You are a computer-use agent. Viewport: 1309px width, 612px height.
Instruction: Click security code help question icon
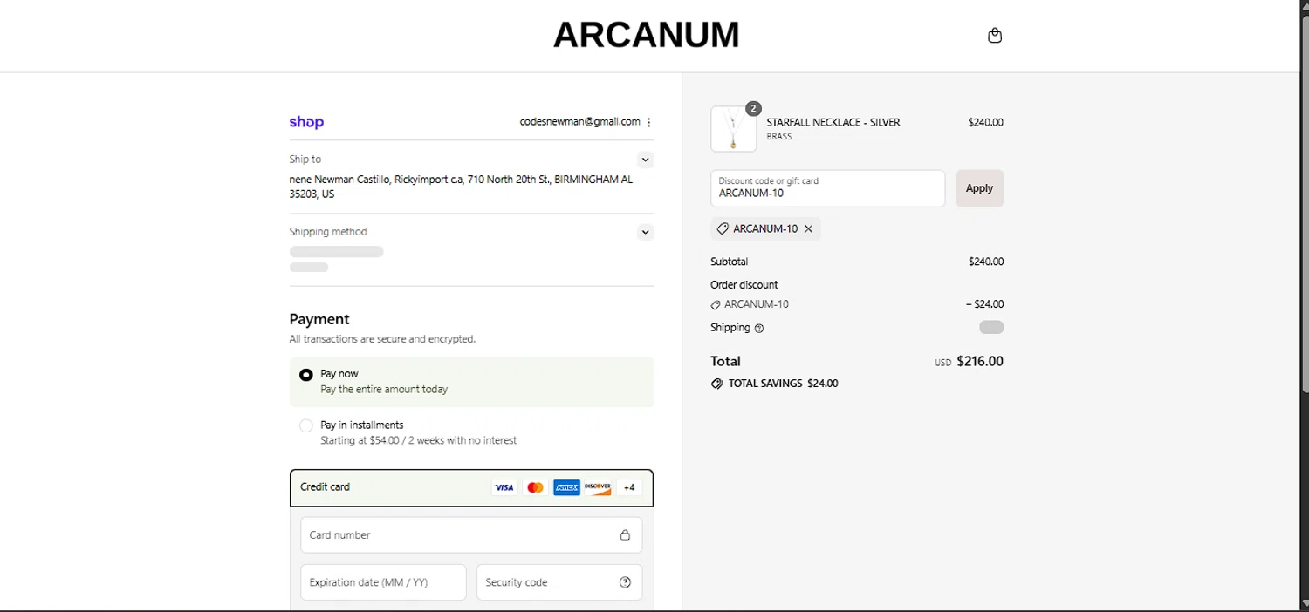point(625,582)
